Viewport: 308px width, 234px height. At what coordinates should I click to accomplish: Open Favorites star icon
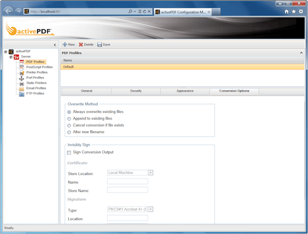[294, 12]
